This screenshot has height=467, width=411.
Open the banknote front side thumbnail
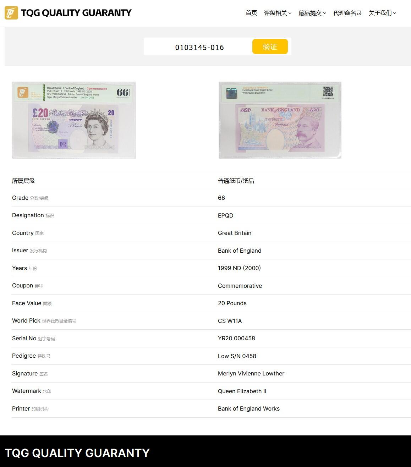click(x=74, y=120)
